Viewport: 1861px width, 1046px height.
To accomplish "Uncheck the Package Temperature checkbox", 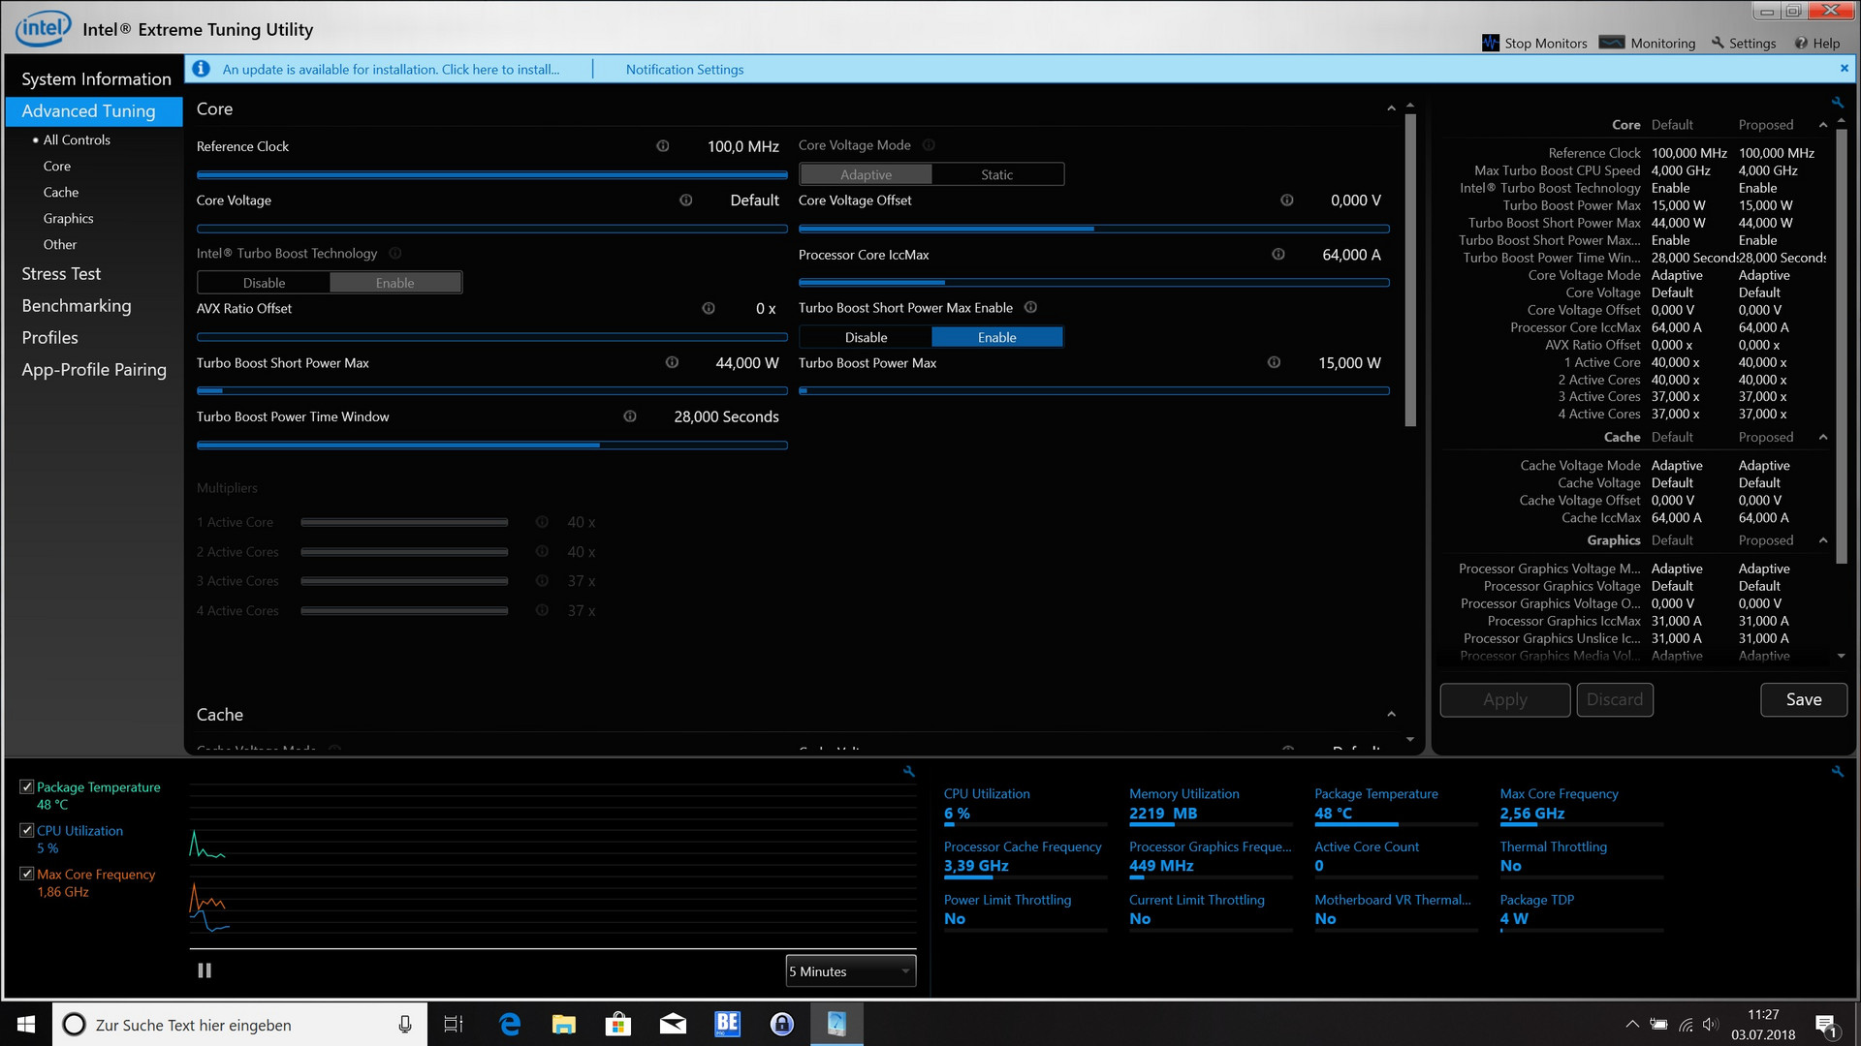I will pyautogui.click(x=27, y=786).
